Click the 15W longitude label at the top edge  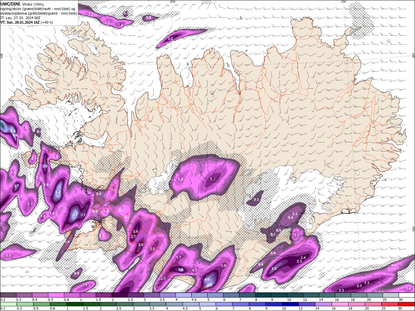343,2
